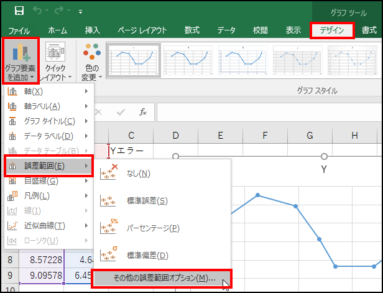383x293 pixels.
Task: Open the 凡例(L) submenu
Action: (x=49, y=196)
